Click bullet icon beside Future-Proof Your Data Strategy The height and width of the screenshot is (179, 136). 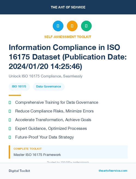tap(10, 137)
